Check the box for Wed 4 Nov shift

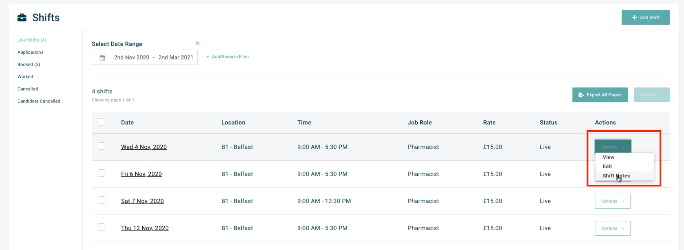(x=102, y=146)
